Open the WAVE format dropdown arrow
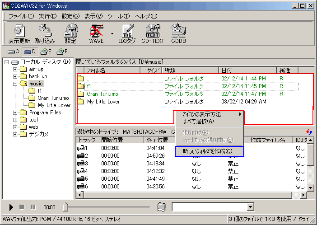This screenshot has height=225, width=317. point(112,33)
